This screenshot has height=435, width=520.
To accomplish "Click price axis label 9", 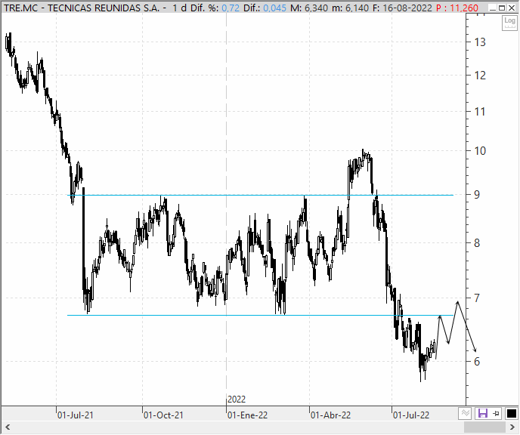I will [477, 195].
